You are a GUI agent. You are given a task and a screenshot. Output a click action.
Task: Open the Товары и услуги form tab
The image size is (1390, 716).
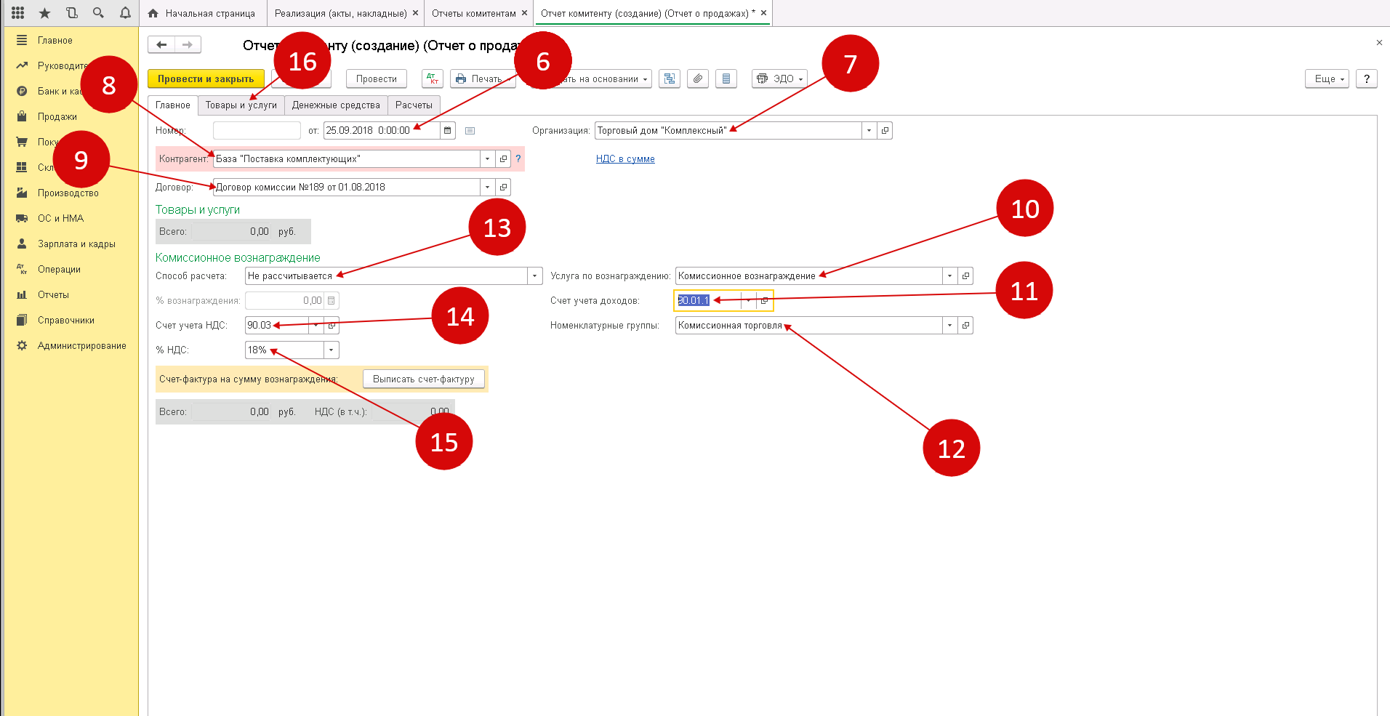241,105
